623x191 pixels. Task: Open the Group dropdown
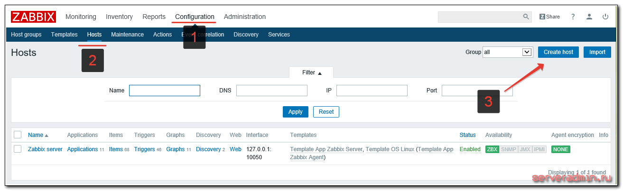pyautogui.click(x=507, y=52)
